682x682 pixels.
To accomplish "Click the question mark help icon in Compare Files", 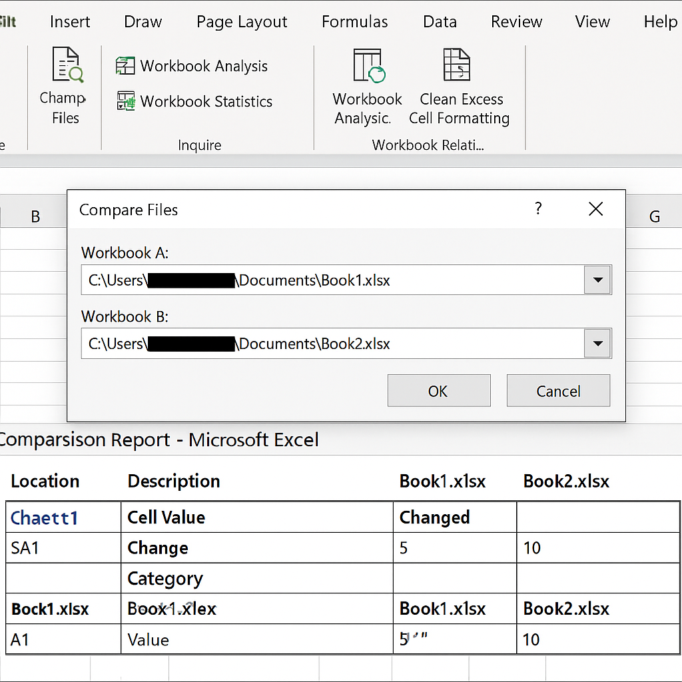I will [538, 208].
